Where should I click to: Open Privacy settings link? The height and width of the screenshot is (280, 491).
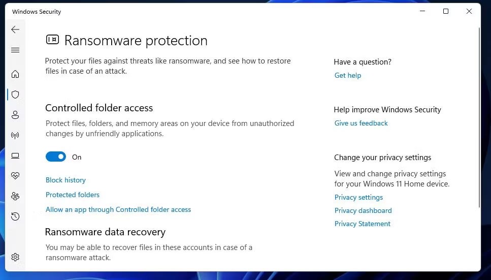pyautogui.click(x=358, y=197)
